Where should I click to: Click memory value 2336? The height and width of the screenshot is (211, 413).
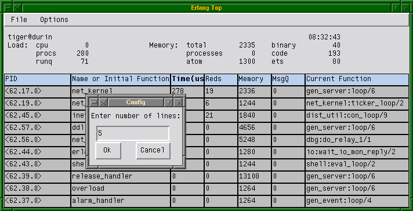255,92
